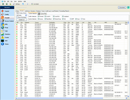Image resolution: width=130 pixels, height=100 pixels.
Task: Toggle the Local In checkbox
Action: point(45,16)
